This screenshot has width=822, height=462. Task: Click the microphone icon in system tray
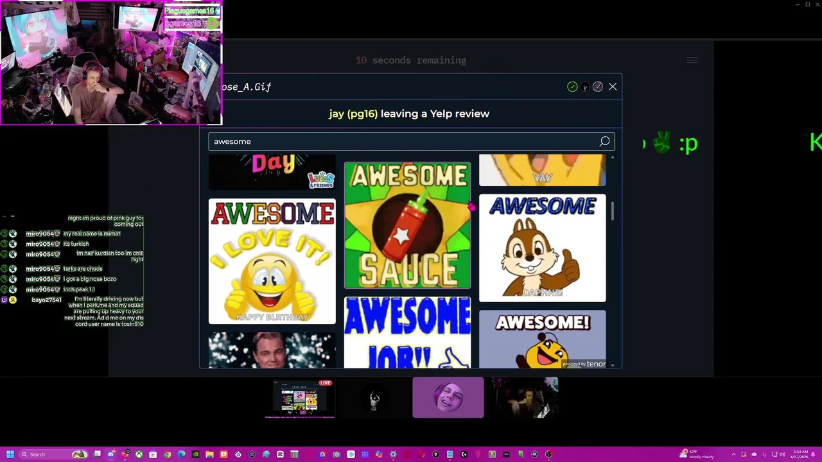pyautogui.click(x=764, y=454)
